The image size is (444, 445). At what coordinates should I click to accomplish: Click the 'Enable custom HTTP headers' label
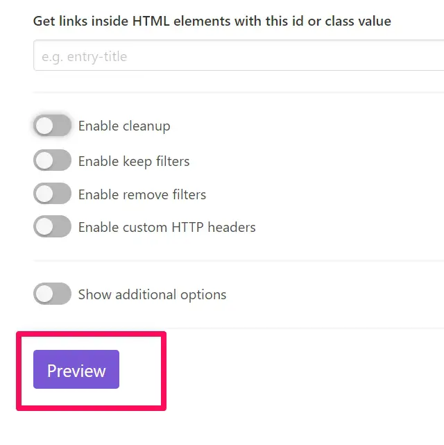click(167, 227)
